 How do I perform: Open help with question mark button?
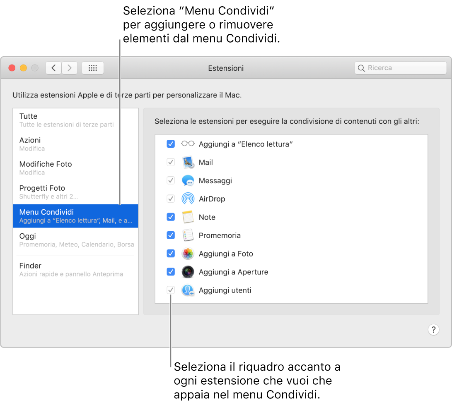(433, 330)
